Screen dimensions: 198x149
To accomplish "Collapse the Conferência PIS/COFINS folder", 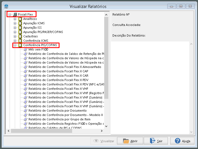I will [15, 45].
